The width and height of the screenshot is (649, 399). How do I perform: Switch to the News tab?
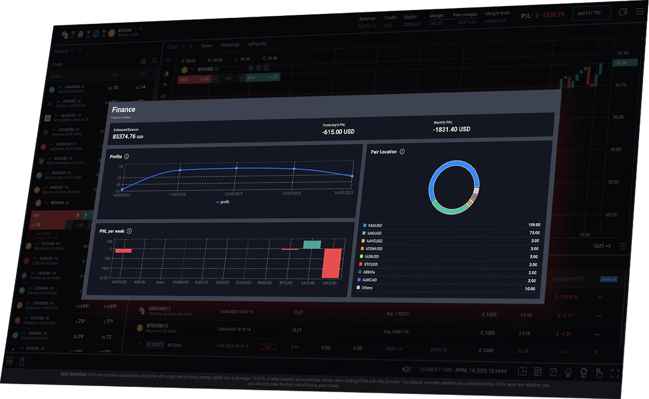click(x=206, y=46)
